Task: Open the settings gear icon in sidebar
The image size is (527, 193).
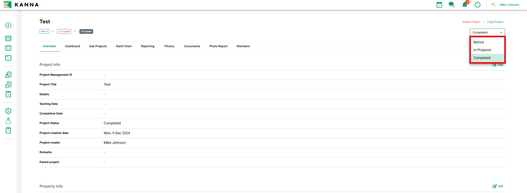Action: click(x=8, y=111)
